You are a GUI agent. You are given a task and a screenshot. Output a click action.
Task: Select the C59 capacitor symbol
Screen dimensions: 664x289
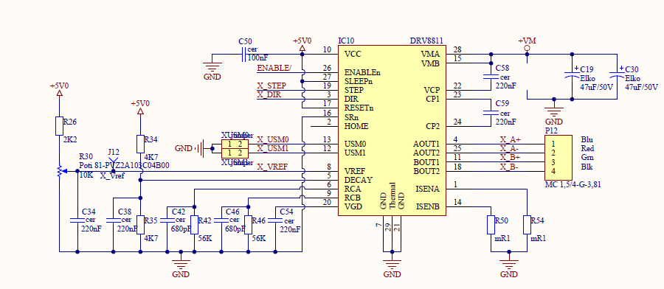491,113
